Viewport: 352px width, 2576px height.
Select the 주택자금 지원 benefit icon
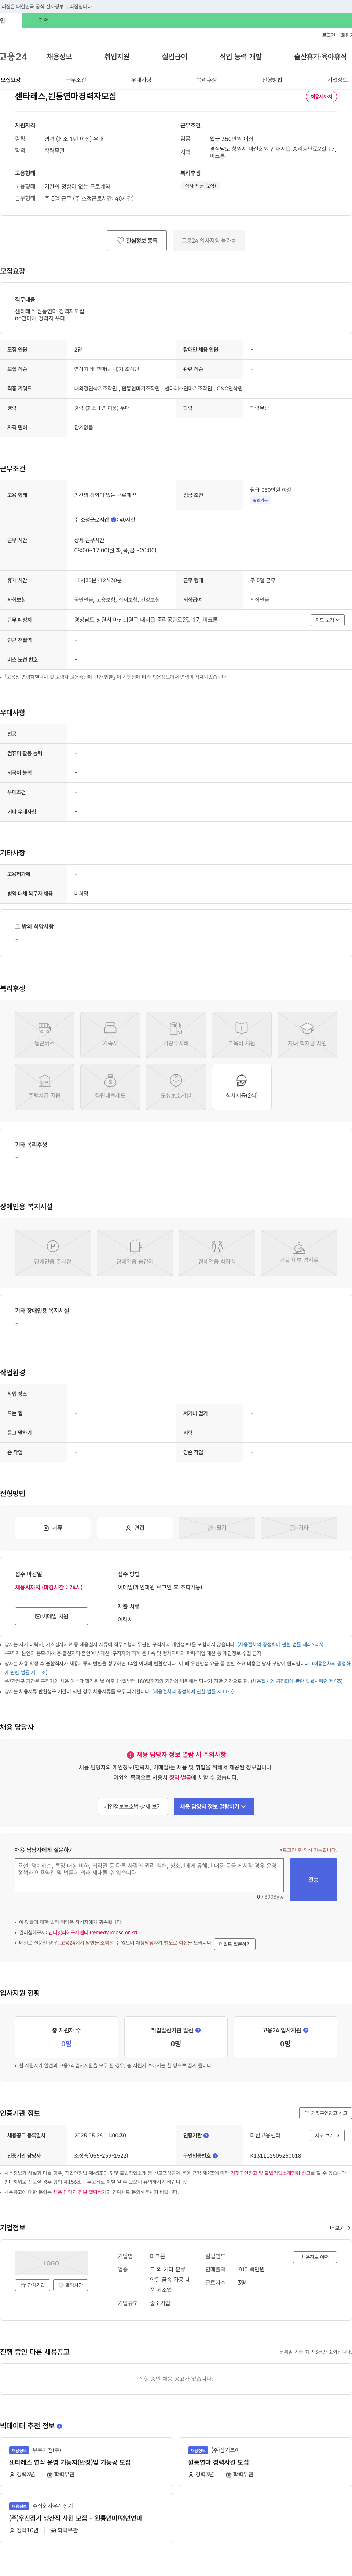pos(45,1086)
